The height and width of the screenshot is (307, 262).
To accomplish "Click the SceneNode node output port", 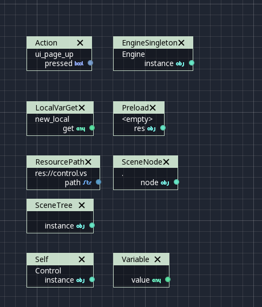I will coord(176,182).
